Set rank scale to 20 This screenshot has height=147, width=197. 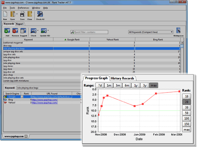(x=187, y=102)
